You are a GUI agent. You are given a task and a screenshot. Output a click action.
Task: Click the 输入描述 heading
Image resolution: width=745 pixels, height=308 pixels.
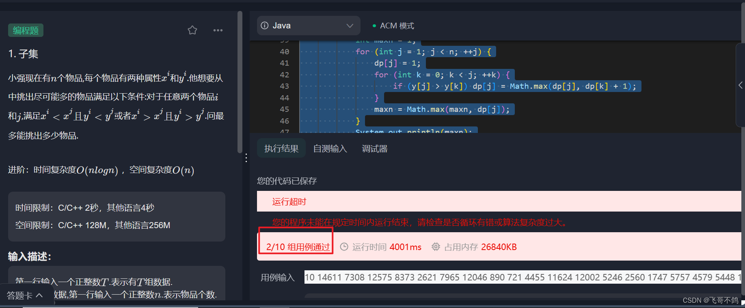click(x=30, y=256)
